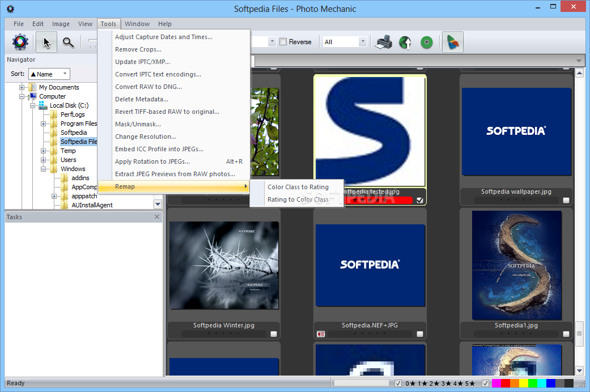Select Color Class to Rating submenu item
The height and width of the screenshot is (392, 590).
point(297,187)
